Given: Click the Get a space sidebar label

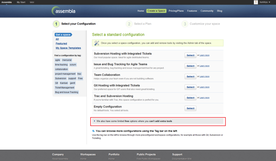Looking at the screenshot, I should tap(63, 35).
